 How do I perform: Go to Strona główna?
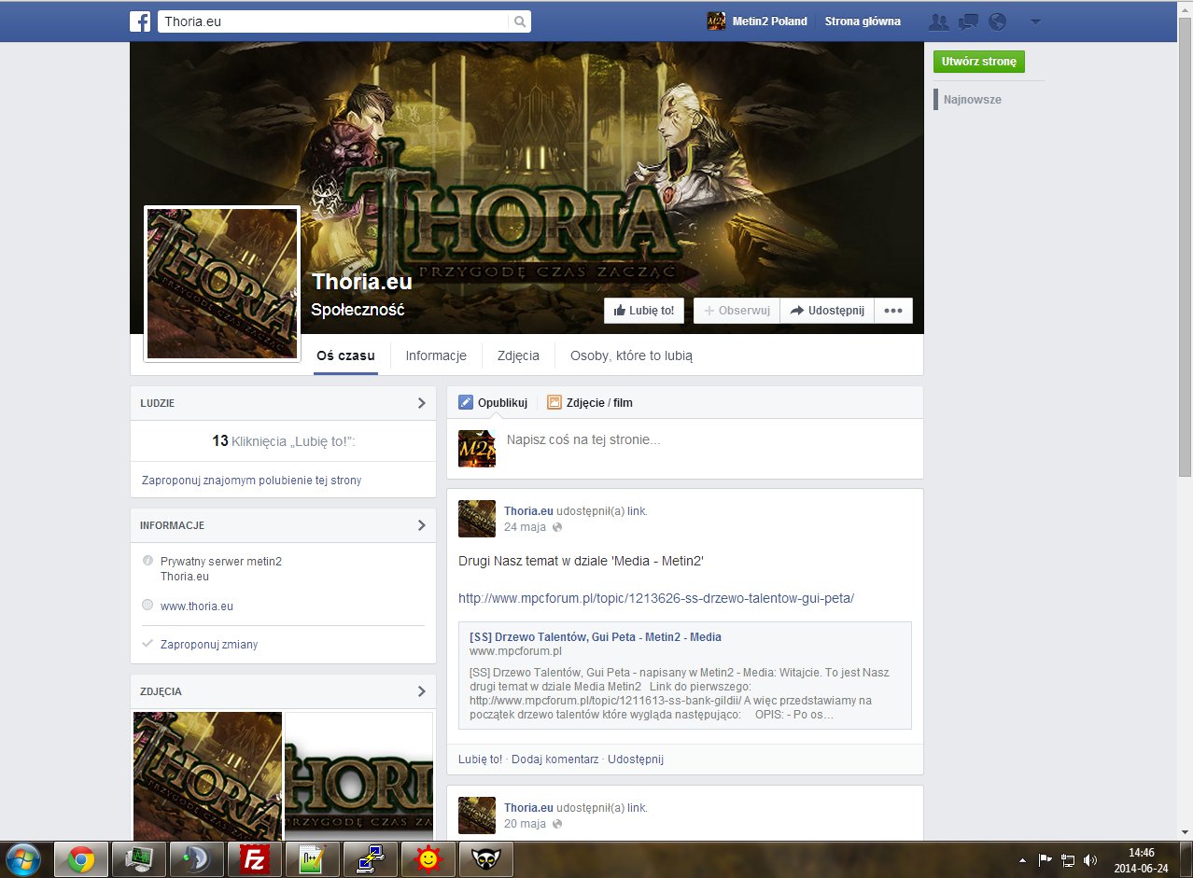click(x=863, y=21)
